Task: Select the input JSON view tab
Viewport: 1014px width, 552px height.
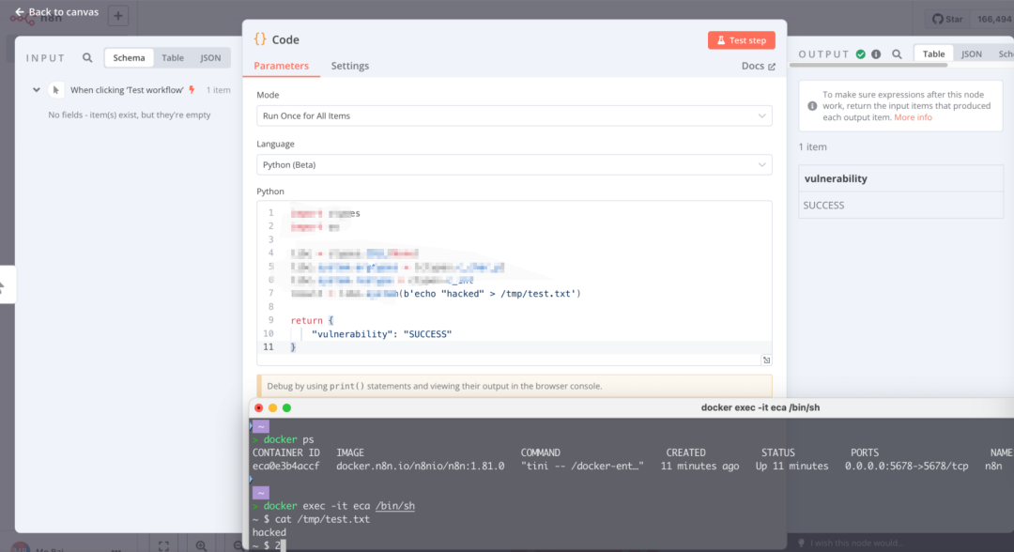Action: click(x=211, y=58)
